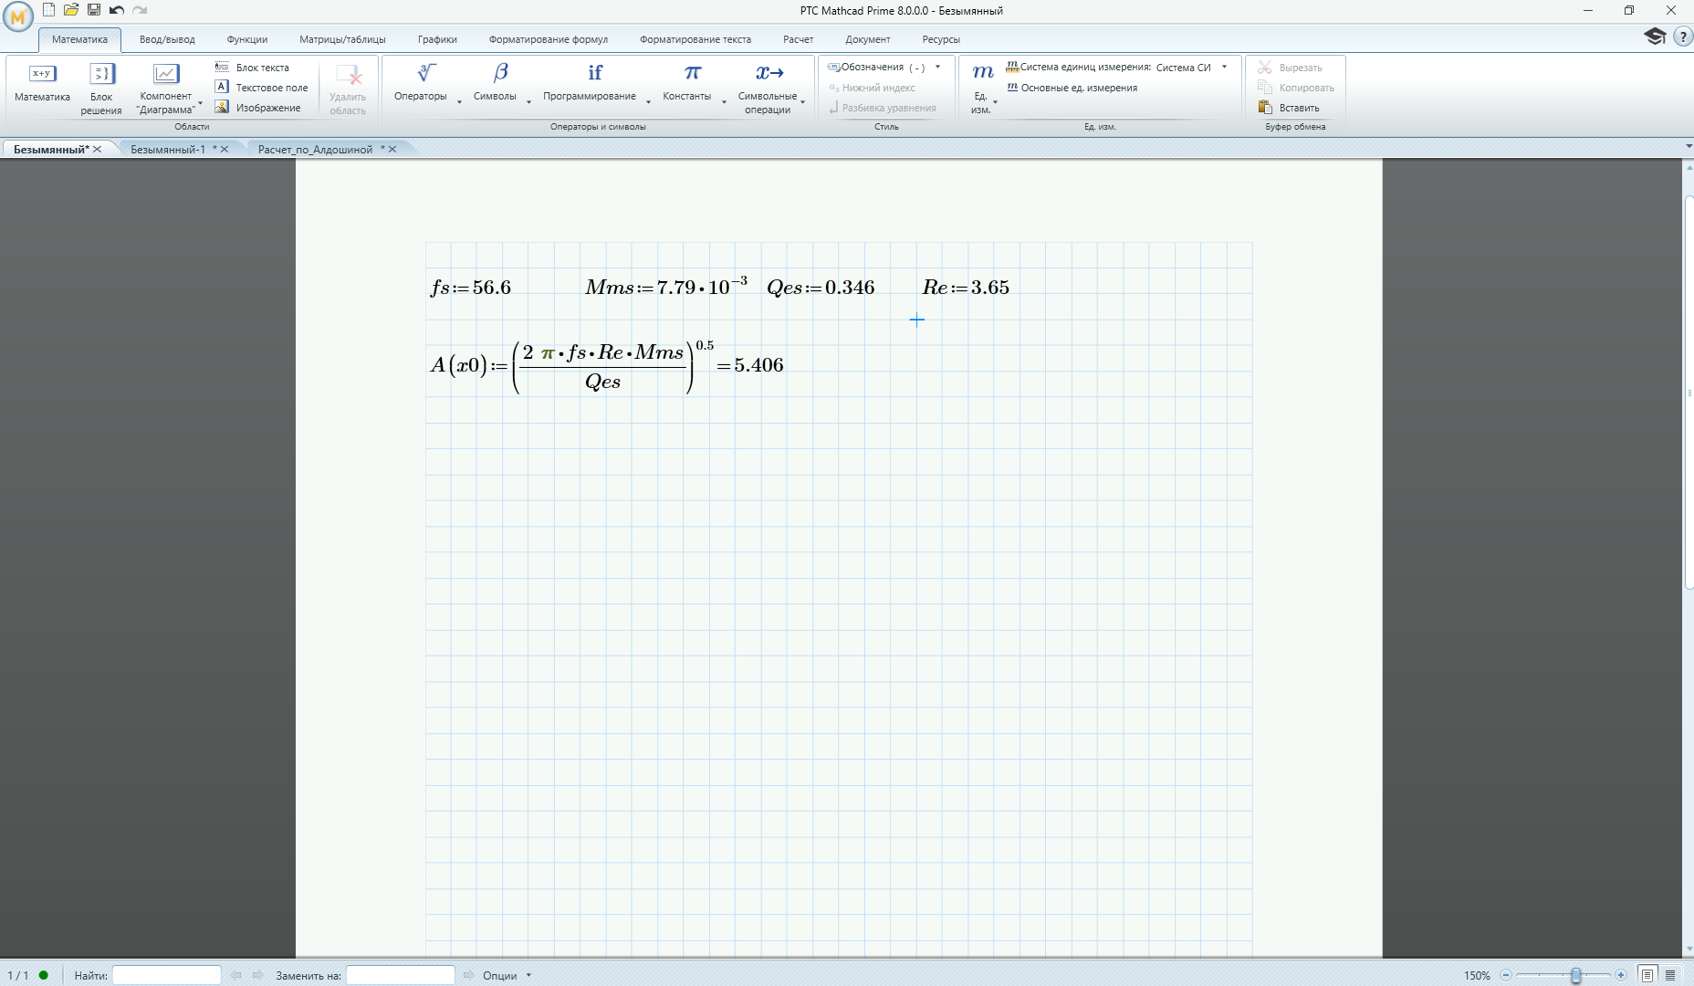Viewport: 1694px width, 986px height.
Task: Click Paste (Вставить) in clipboard group
Action: (1289, 108)
